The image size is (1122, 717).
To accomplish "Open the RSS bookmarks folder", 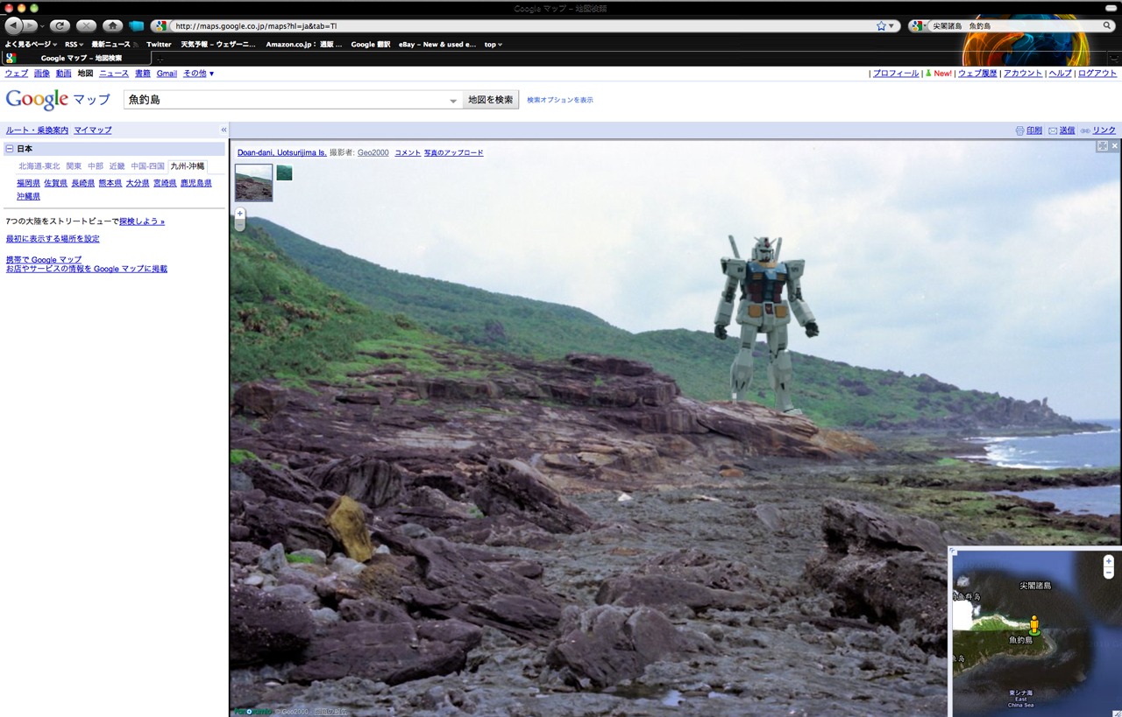I will [75, 44].
